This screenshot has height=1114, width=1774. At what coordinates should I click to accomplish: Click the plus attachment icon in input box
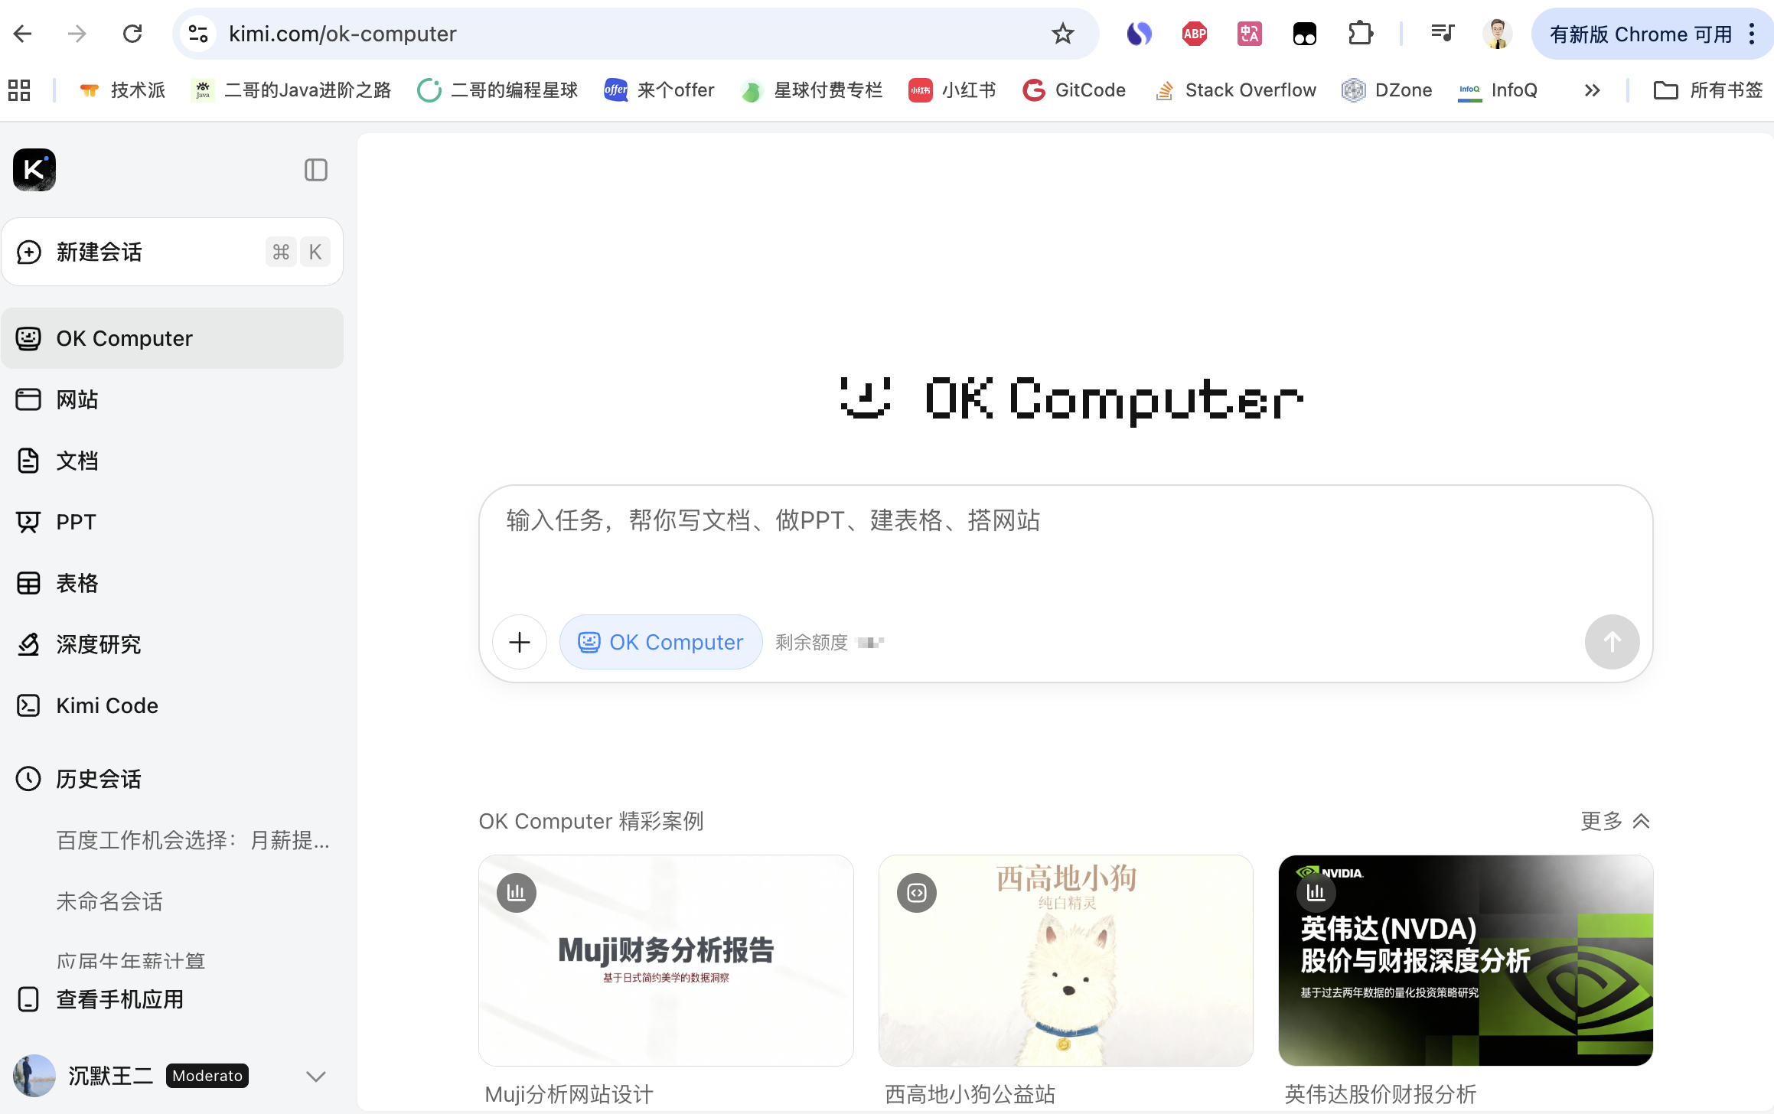520,642
